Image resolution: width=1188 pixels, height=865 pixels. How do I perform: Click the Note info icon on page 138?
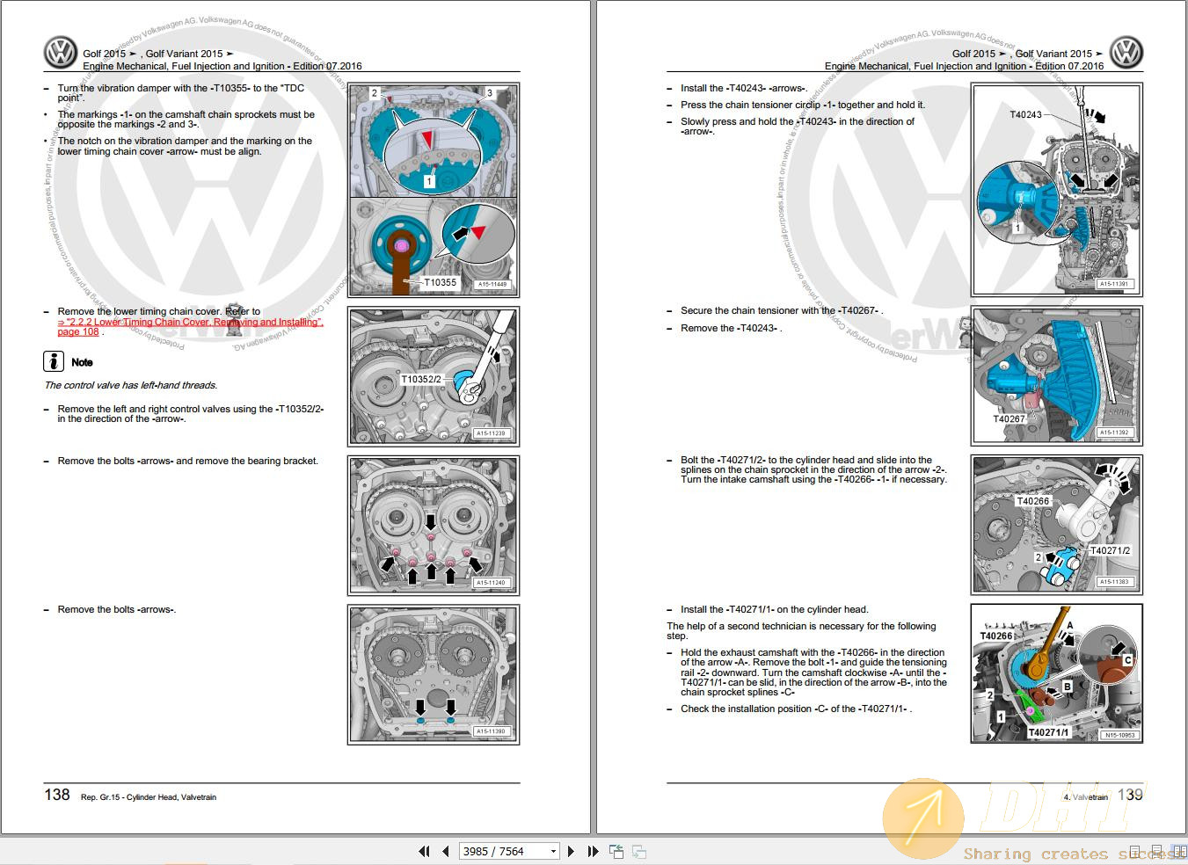(x=54, y=361)
